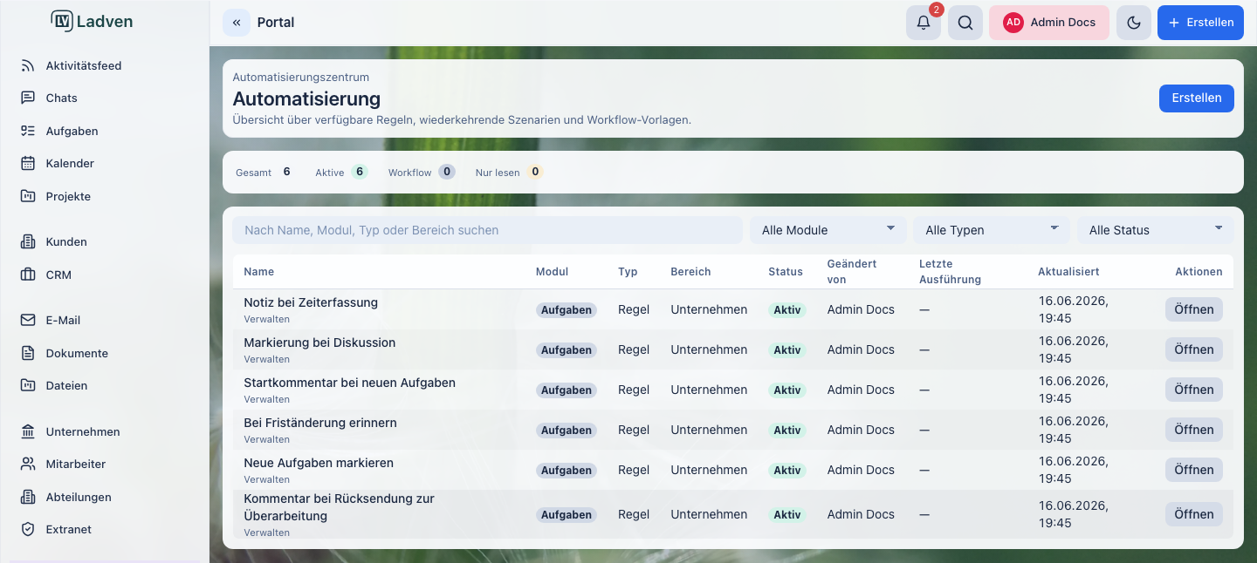Click Aufgaben tag in Neue Aufgaben markieren row

tap(567, 470)
